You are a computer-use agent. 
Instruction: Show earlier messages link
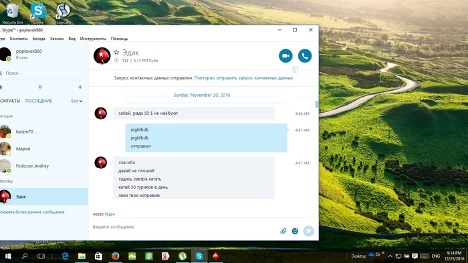coord(32,212)
